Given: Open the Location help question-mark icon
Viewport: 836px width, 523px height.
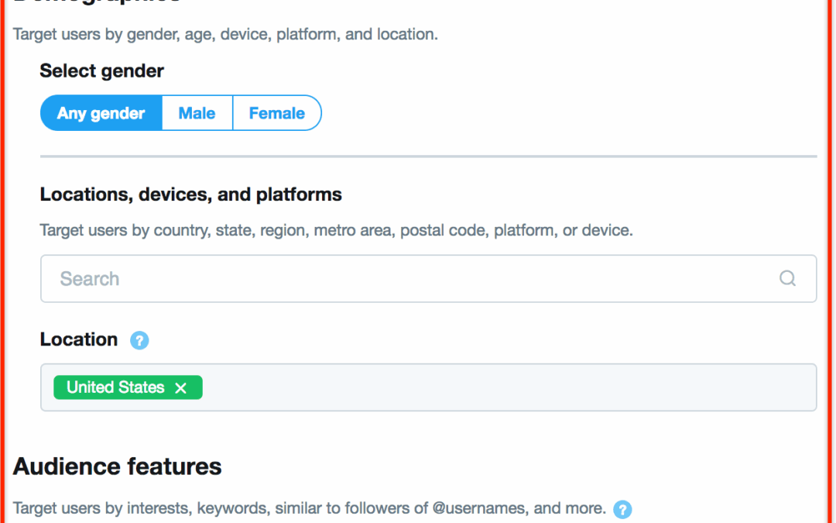Looking at the screenshot, I should coord(139,340).
